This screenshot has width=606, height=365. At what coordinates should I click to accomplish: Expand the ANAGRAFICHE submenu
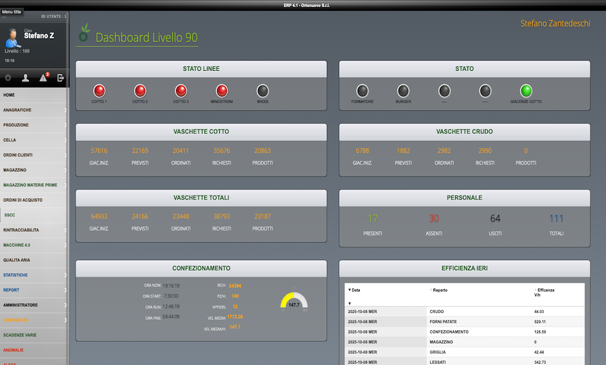coord(34,110)
